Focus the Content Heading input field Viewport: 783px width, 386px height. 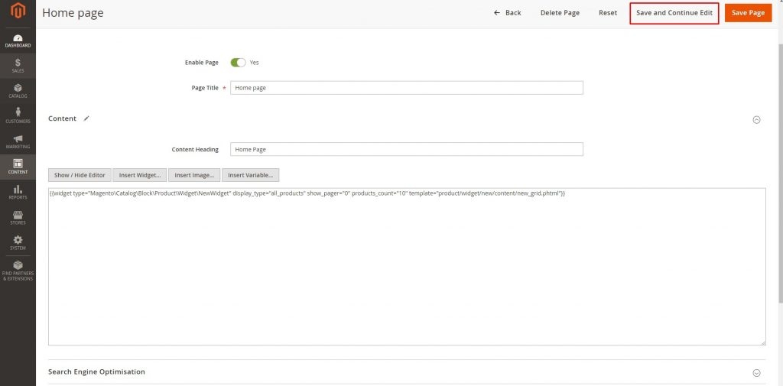(407, 149)
